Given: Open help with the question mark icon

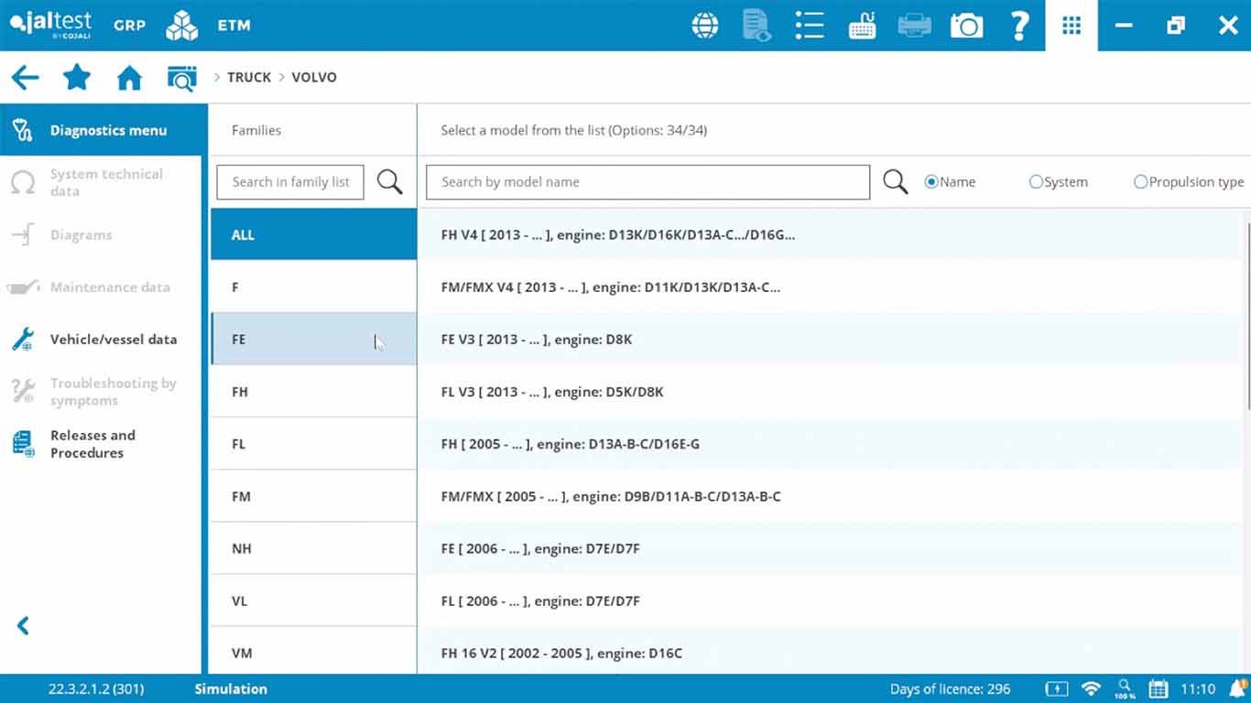Looking at the screenshot, I should tap(1019, 26).
